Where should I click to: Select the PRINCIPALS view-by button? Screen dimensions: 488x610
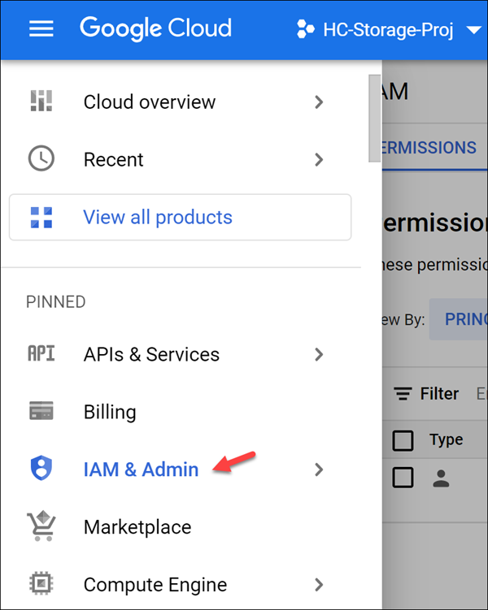coord(459,319)
